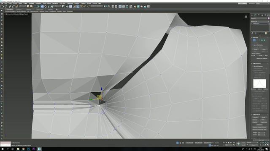Click the Undo arrow in the main toolbar
This screenshot has height=151, width=270.
pos(3,6)
